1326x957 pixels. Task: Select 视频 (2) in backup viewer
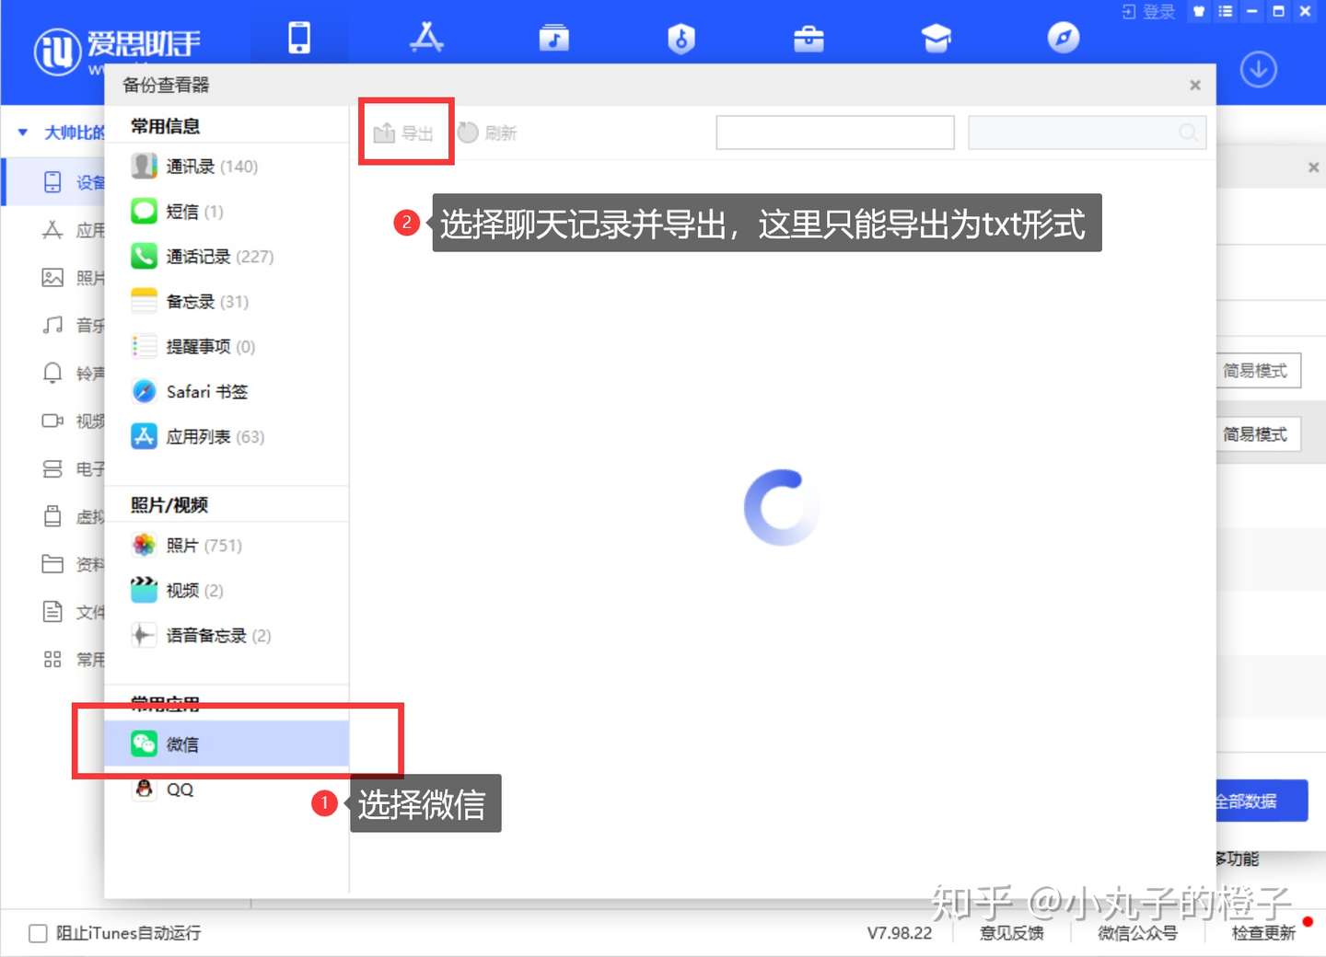pyautogui.click(x=227, y=591)
